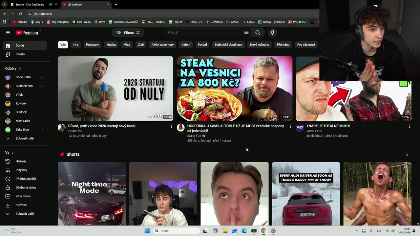Go back in Chrome browser
This screenshot has width=420, height=236.
click(5, 14)
